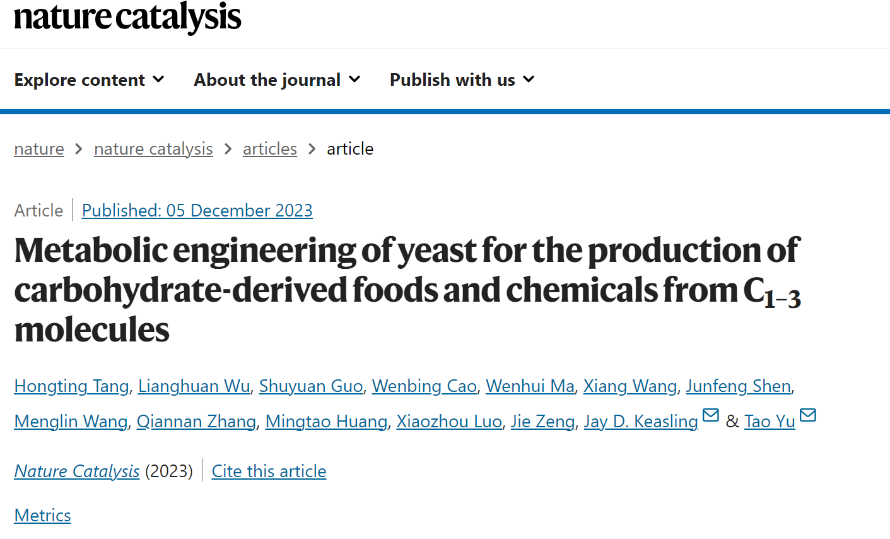
Task: Click the nature catalysis logo
Action: [x=127, y=16]
